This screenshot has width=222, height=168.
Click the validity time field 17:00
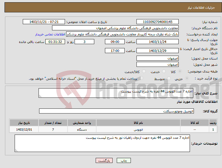[115, 51]
